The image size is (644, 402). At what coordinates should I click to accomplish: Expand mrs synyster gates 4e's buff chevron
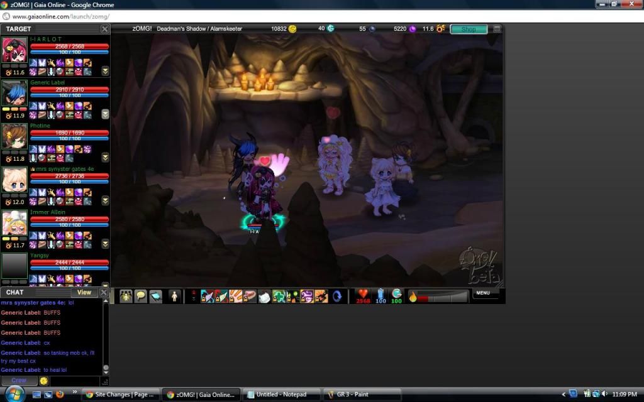click(x=105, y=200)
